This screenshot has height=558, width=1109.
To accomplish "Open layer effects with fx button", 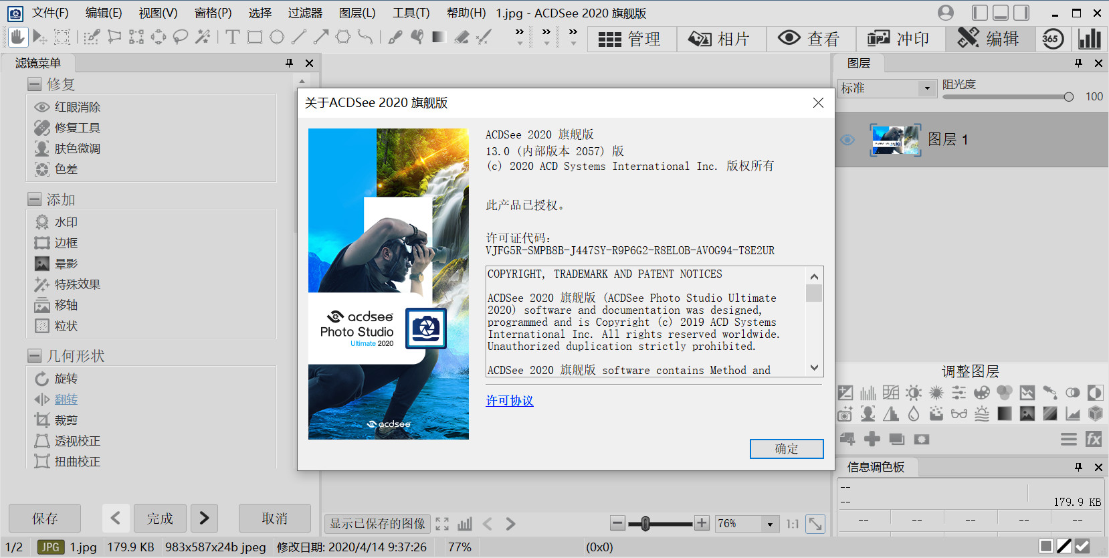I will click(x=1094, y=439).
